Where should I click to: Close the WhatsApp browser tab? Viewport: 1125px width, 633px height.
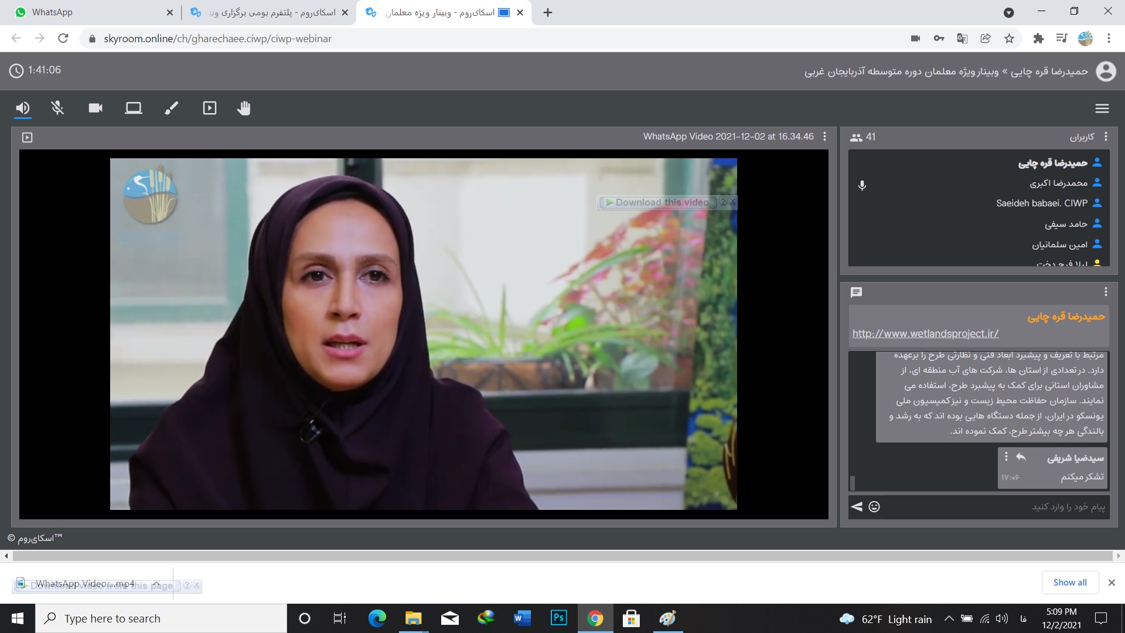170,12
